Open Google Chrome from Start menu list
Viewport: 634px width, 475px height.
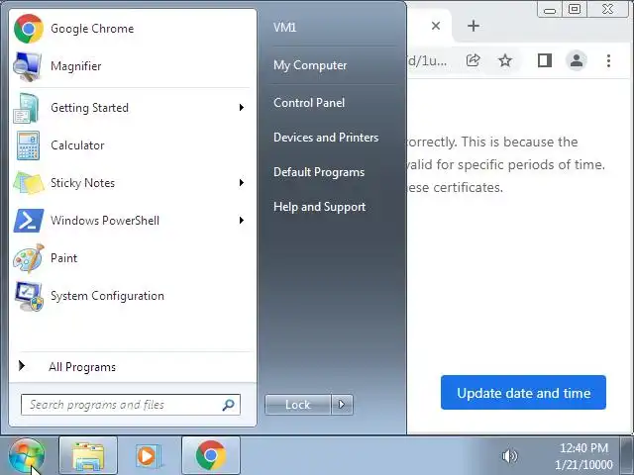coord(133,29)
